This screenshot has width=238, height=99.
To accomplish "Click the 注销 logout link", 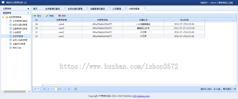I will click(231, 3).
